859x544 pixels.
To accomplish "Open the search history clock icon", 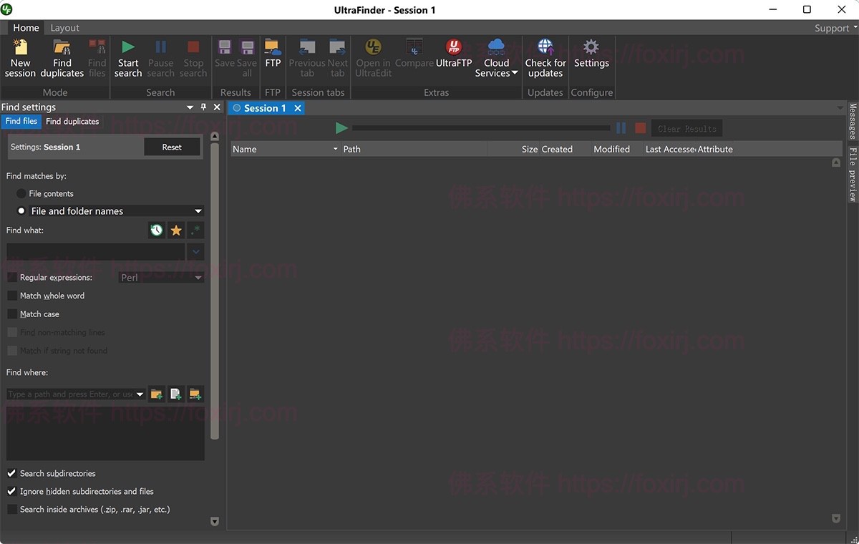I will (156, 230).
